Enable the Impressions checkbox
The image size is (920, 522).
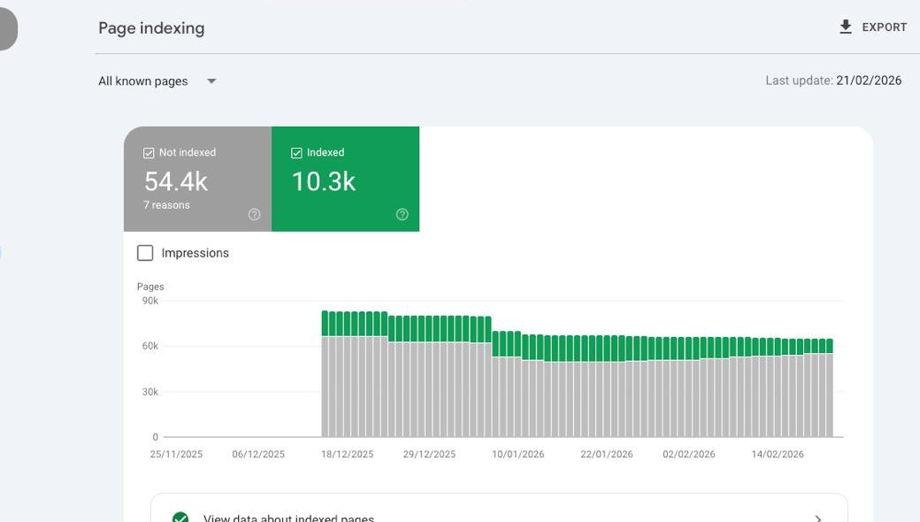pyautogui.click(x=144, y=252)
